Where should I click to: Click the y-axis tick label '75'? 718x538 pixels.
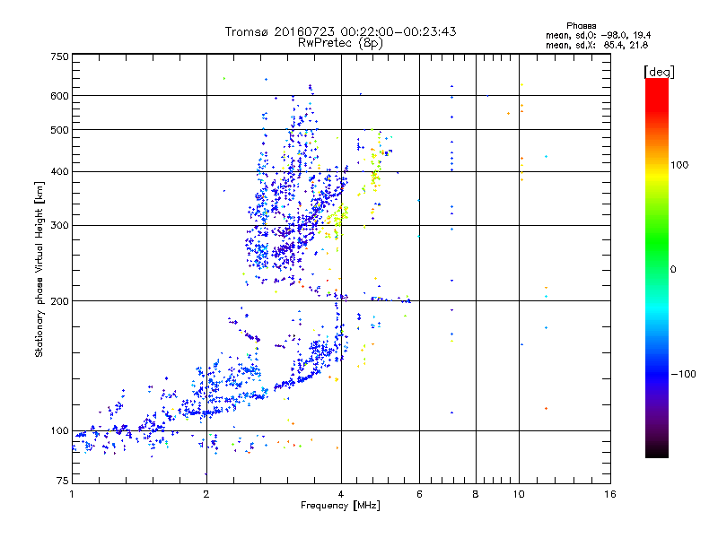point(63,481)
